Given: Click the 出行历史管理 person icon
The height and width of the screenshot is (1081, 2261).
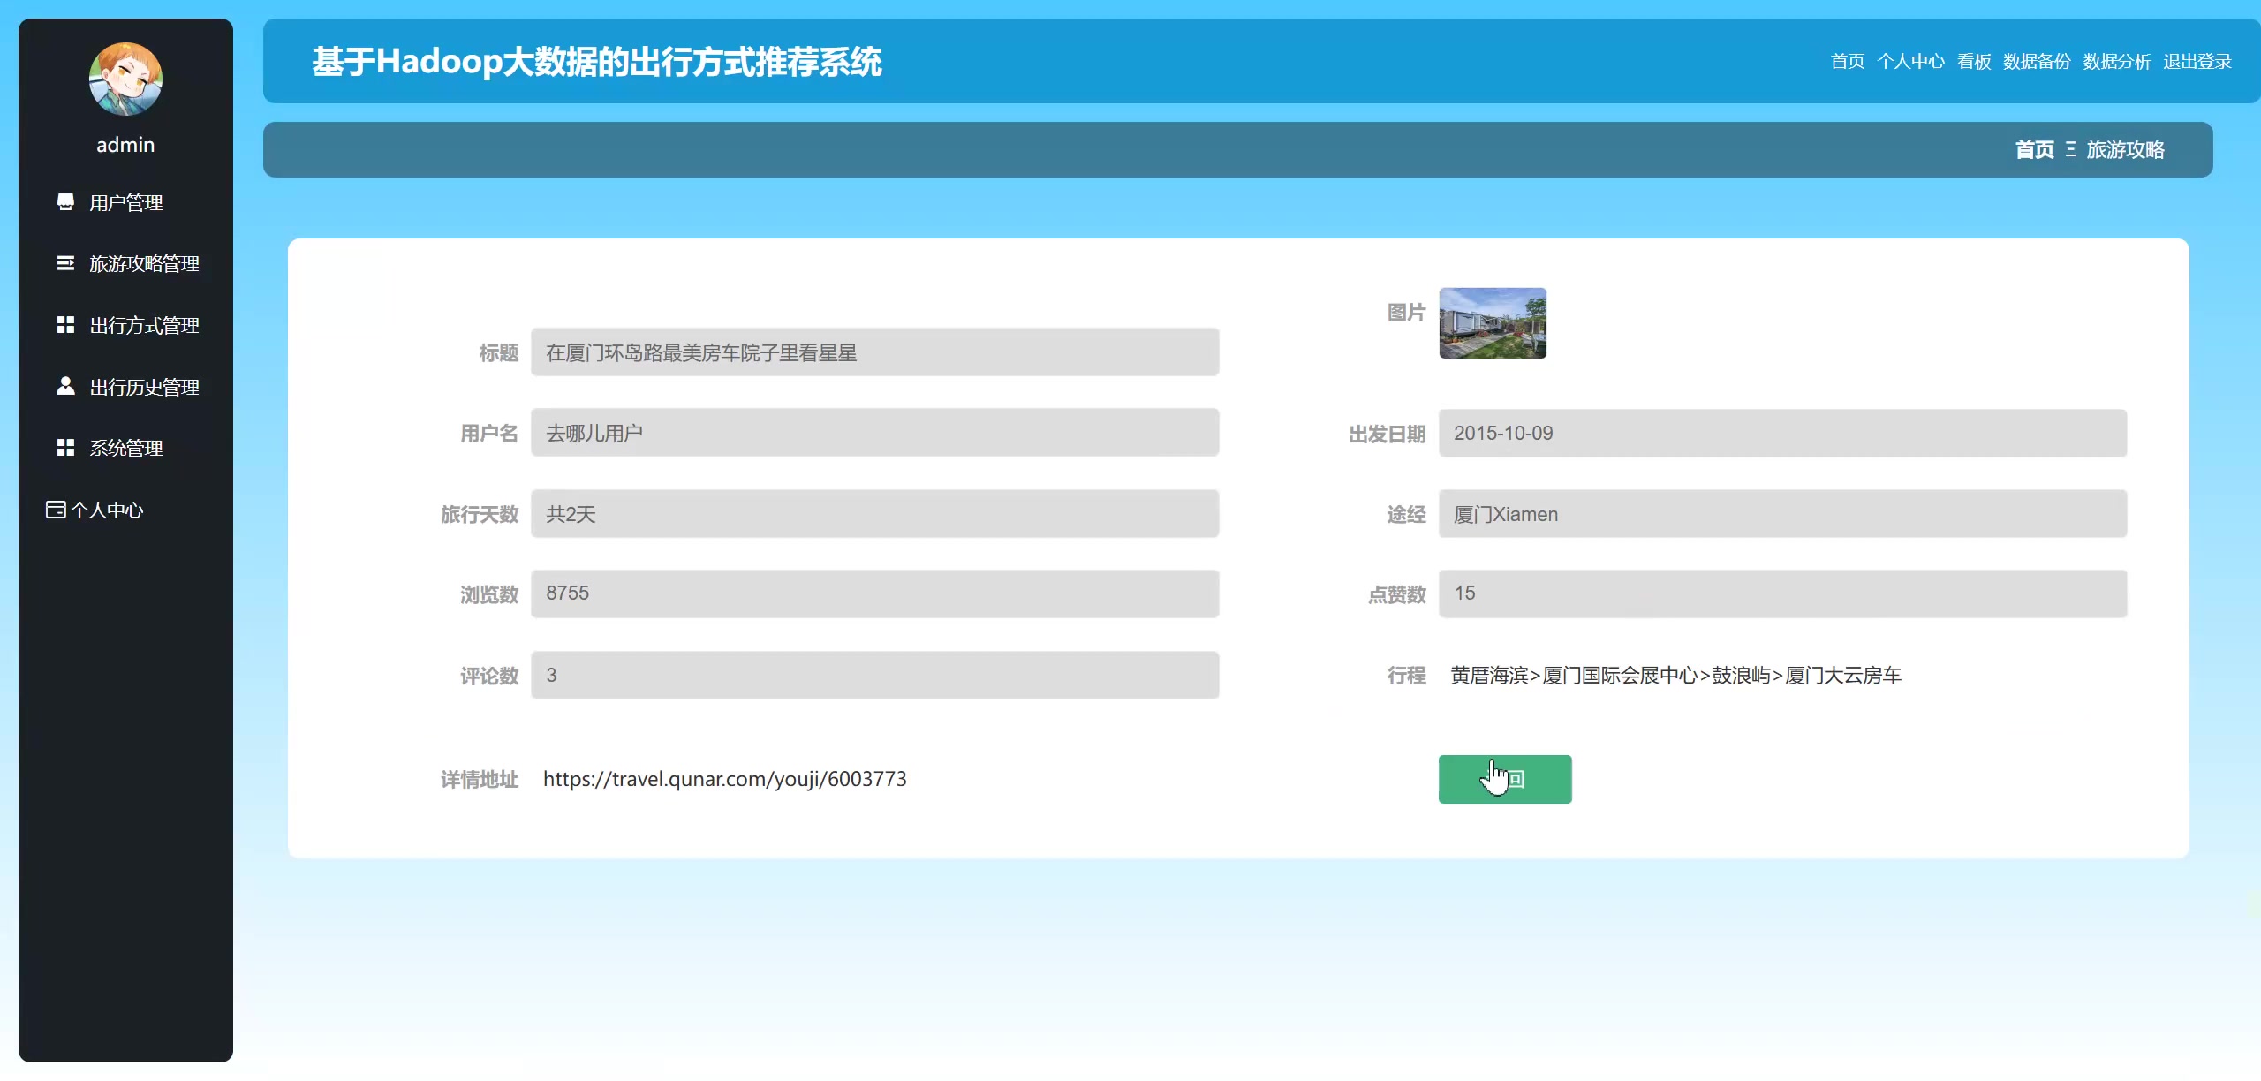Looking at the screenshot, I should pyautogui.click(x=65, y=386).
